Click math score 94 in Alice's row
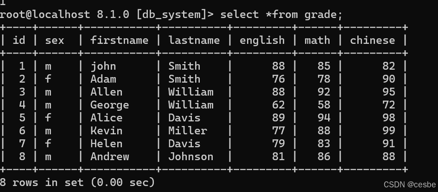This screenshot has height=192, width=438. [324, 118]
